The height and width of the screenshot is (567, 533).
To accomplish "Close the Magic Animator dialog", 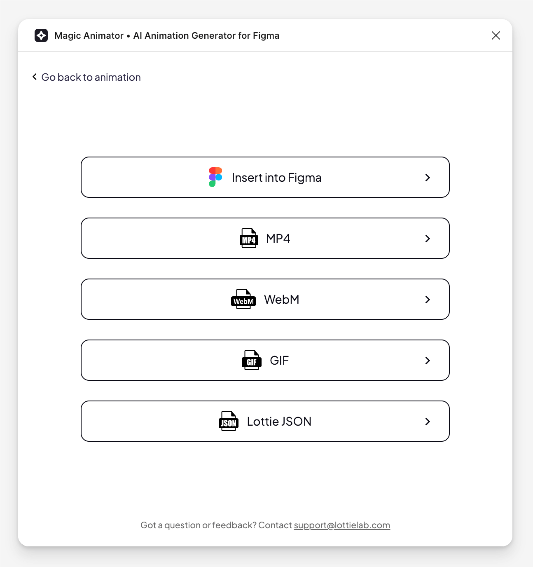I will coord(496,35).
